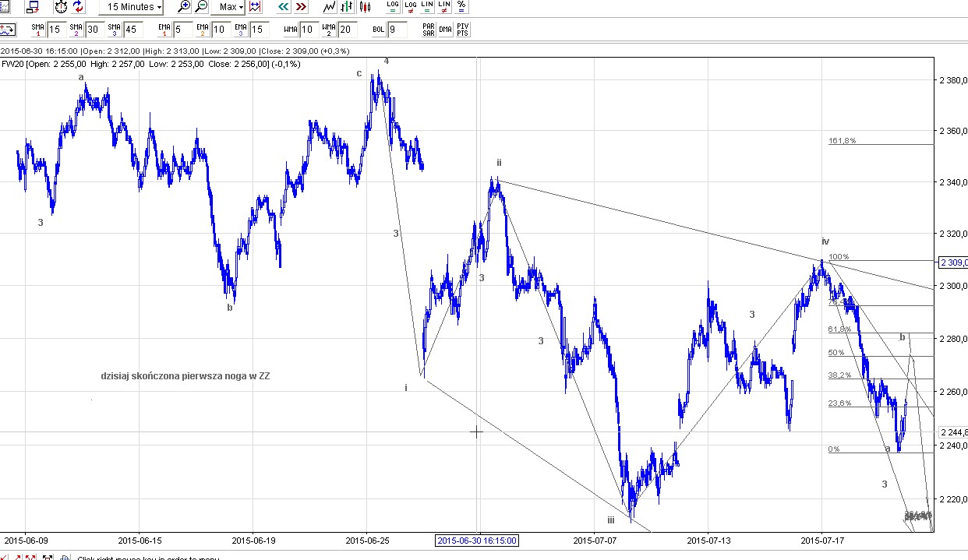Click the '2015-07-13' date axis label
This screenshot has height=560, width=968.
tap(708, 540)
